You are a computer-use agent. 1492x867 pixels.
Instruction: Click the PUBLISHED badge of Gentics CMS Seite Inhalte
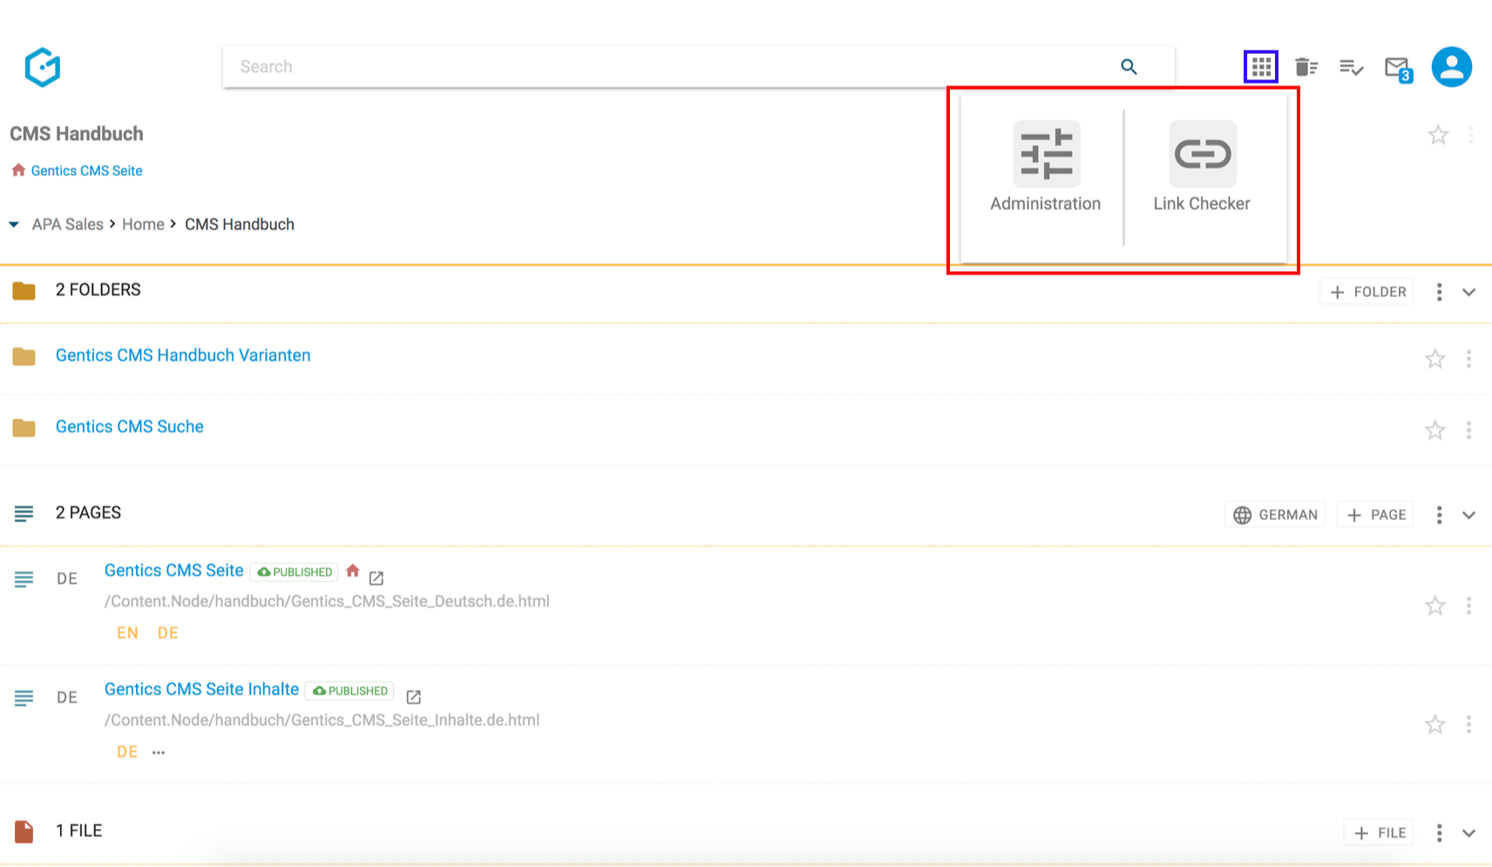[x=350, y=691]
